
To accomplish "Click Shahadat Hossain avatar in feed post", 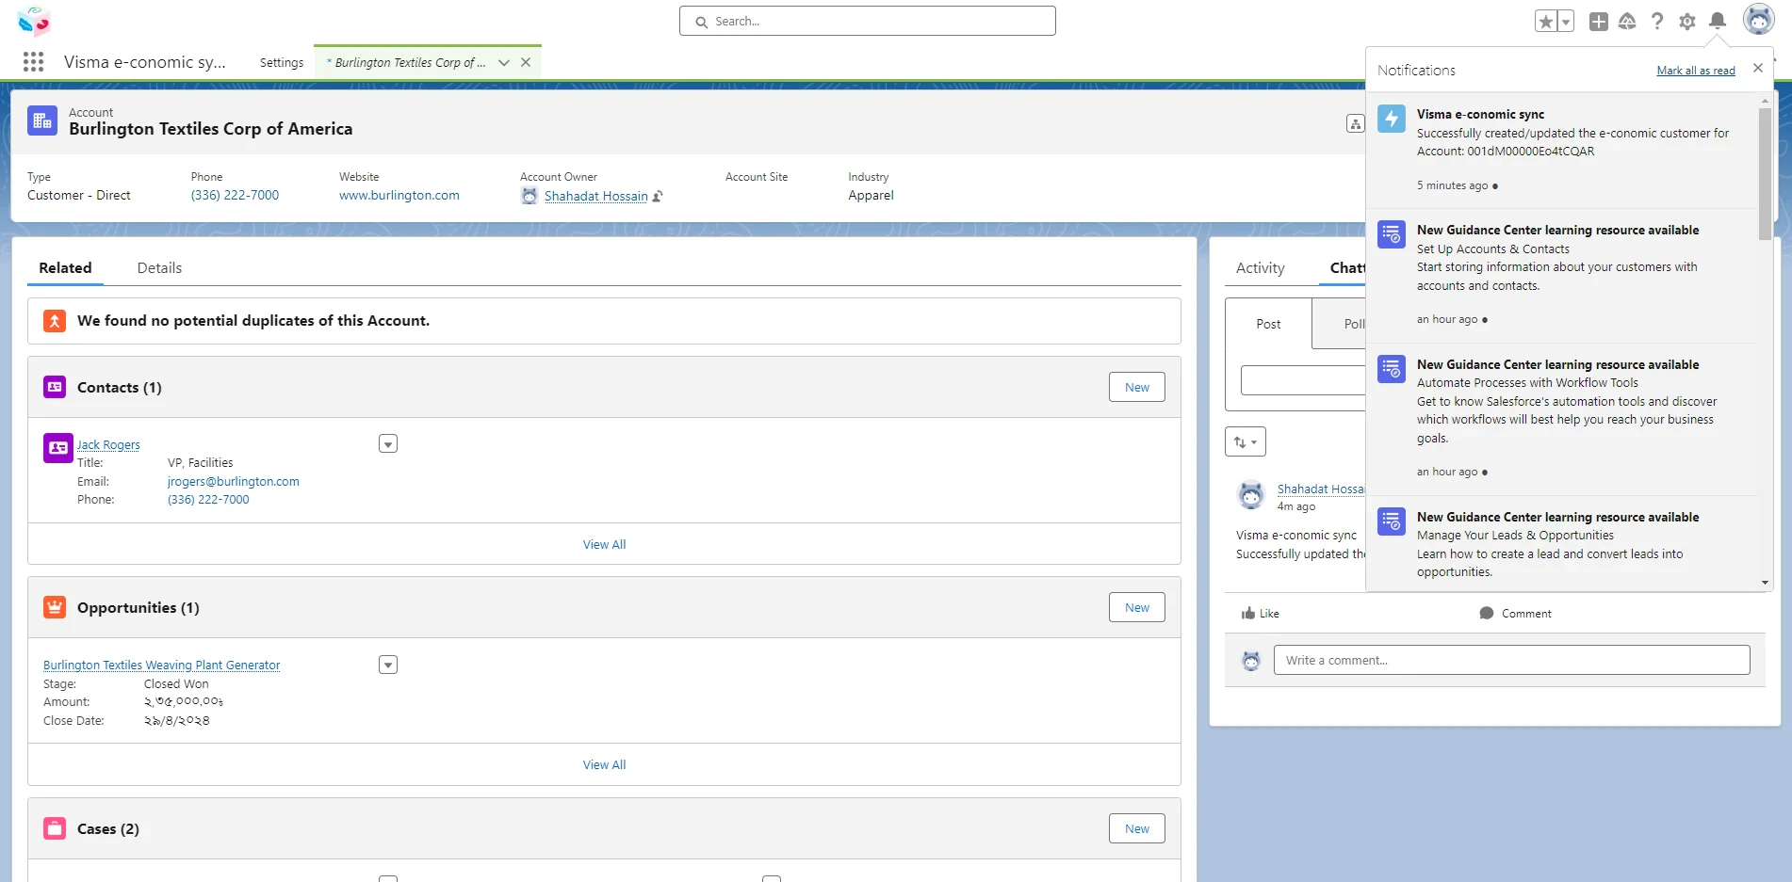I will click(x=1251, y=495).
